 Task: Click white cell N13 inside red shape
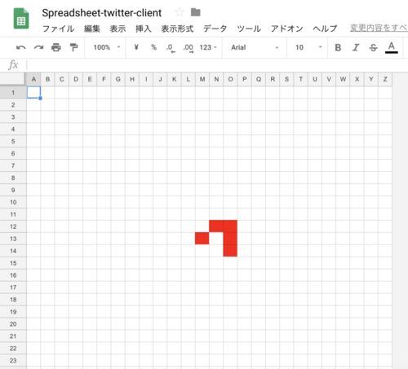coord(216,239)
